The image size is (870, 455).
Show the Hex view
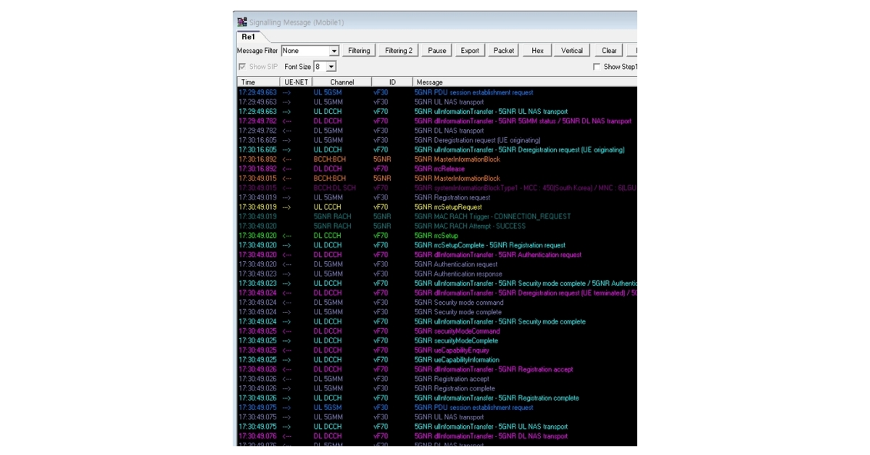pos(537,51)
